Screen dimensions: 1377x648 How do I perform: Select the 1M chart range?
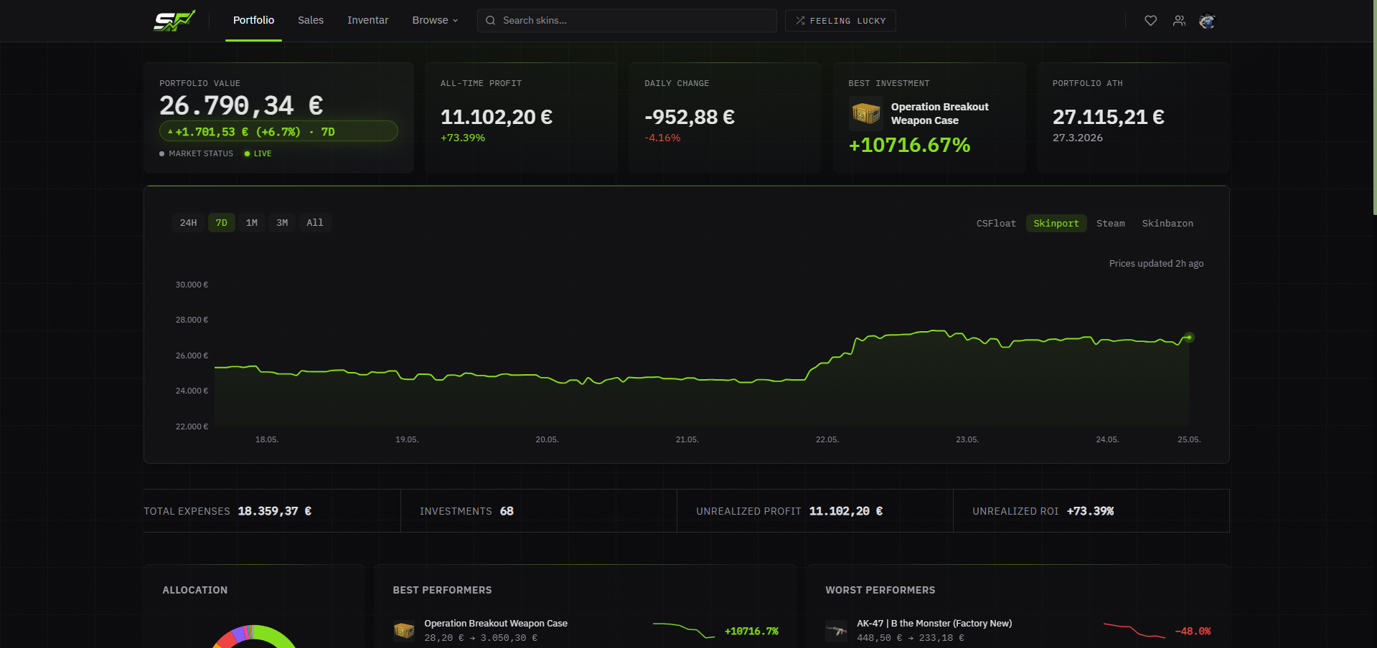[252, 223]
